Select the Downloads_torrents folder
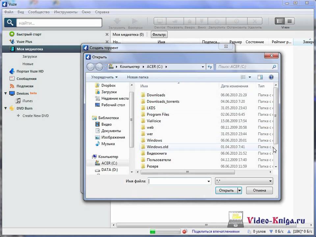This screenshot has width=316, height=237. pyautogui.click(x=163, y=101)
